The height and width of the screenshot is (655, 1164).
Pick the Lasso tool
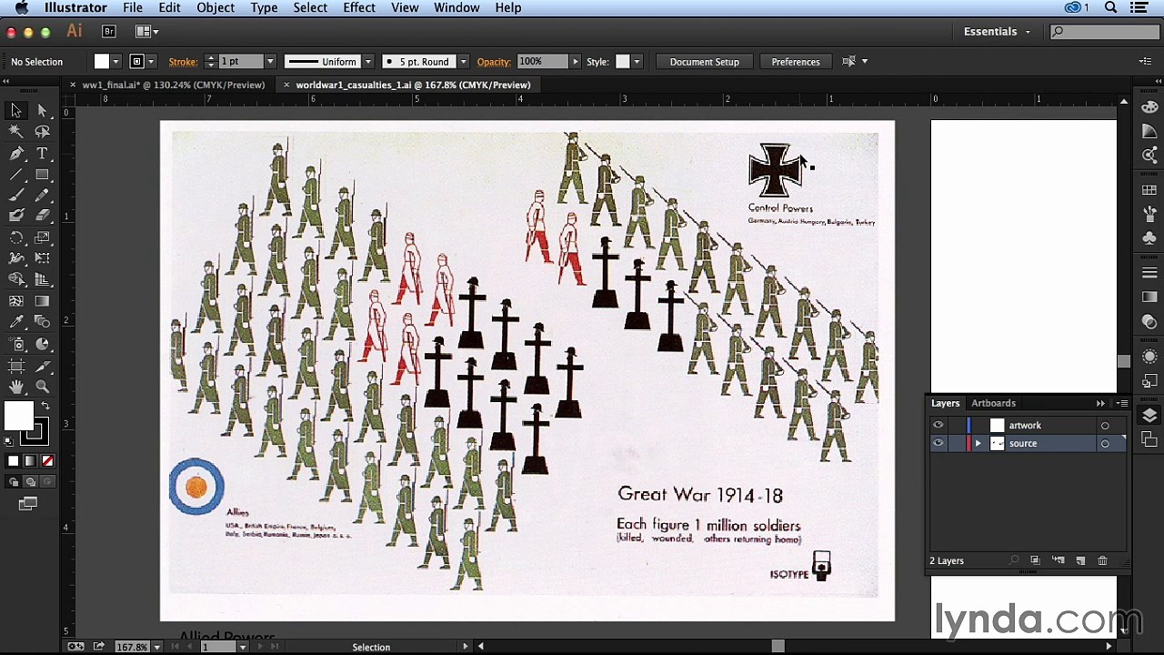point(42,132)
